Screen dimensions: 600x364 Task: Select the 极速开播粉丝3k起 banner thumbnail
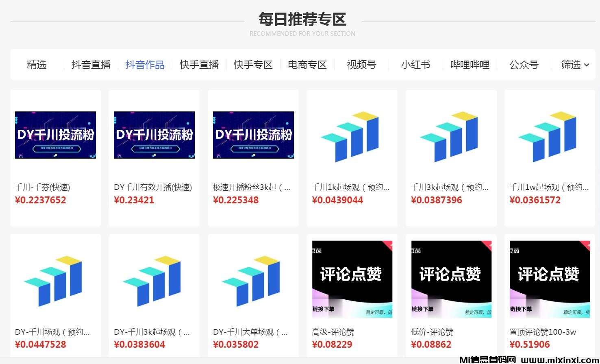coord(253,135)
